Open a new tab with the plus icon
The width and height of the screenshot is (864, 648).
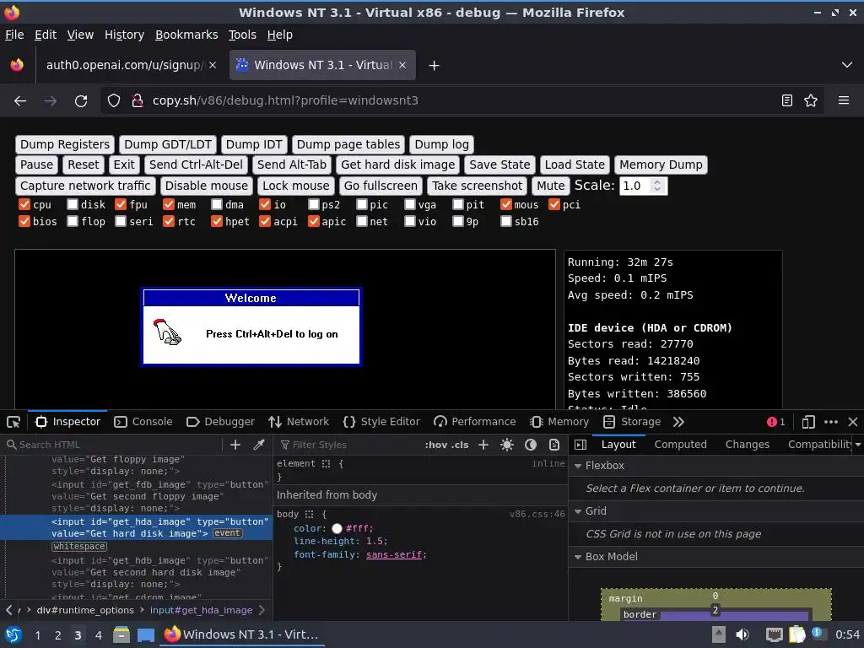click(434, 66)
